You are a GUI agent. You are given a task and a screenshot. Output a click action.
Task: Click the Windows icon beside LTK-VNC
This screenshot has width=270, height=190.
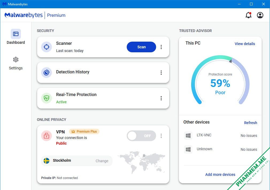[x=188, y=136]
